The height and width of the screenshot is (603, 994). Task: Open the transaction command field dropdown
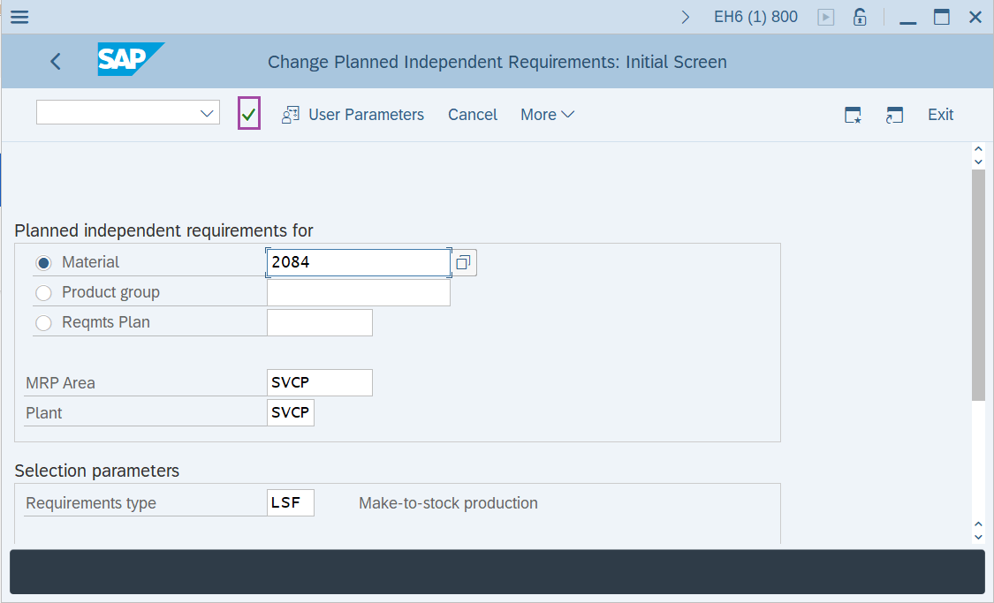point(208,113)
